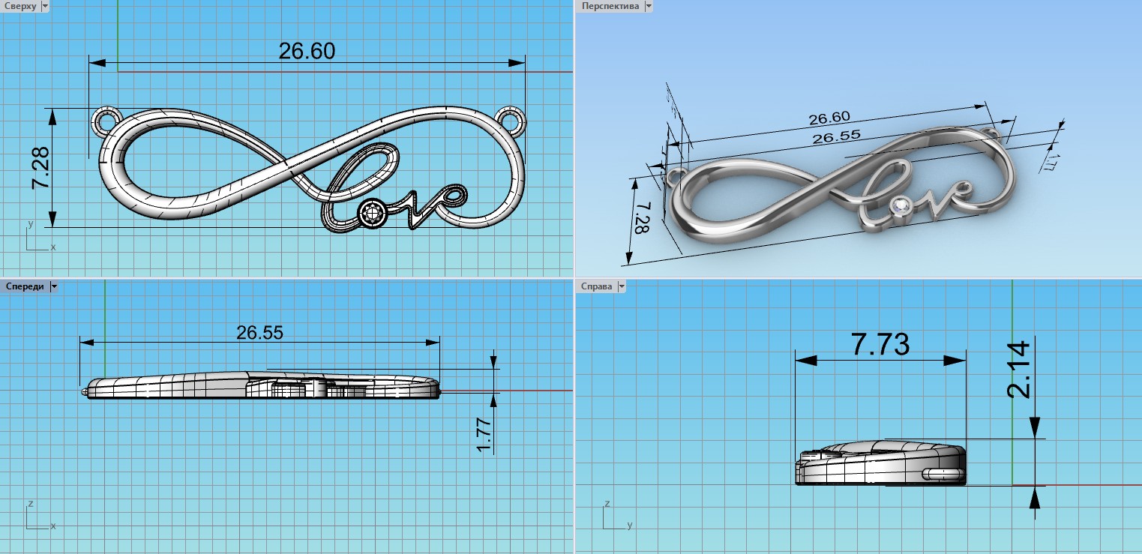Activate the Сверху viewport title
Viewport: 1142px width, 554px height.
[20, 6]
